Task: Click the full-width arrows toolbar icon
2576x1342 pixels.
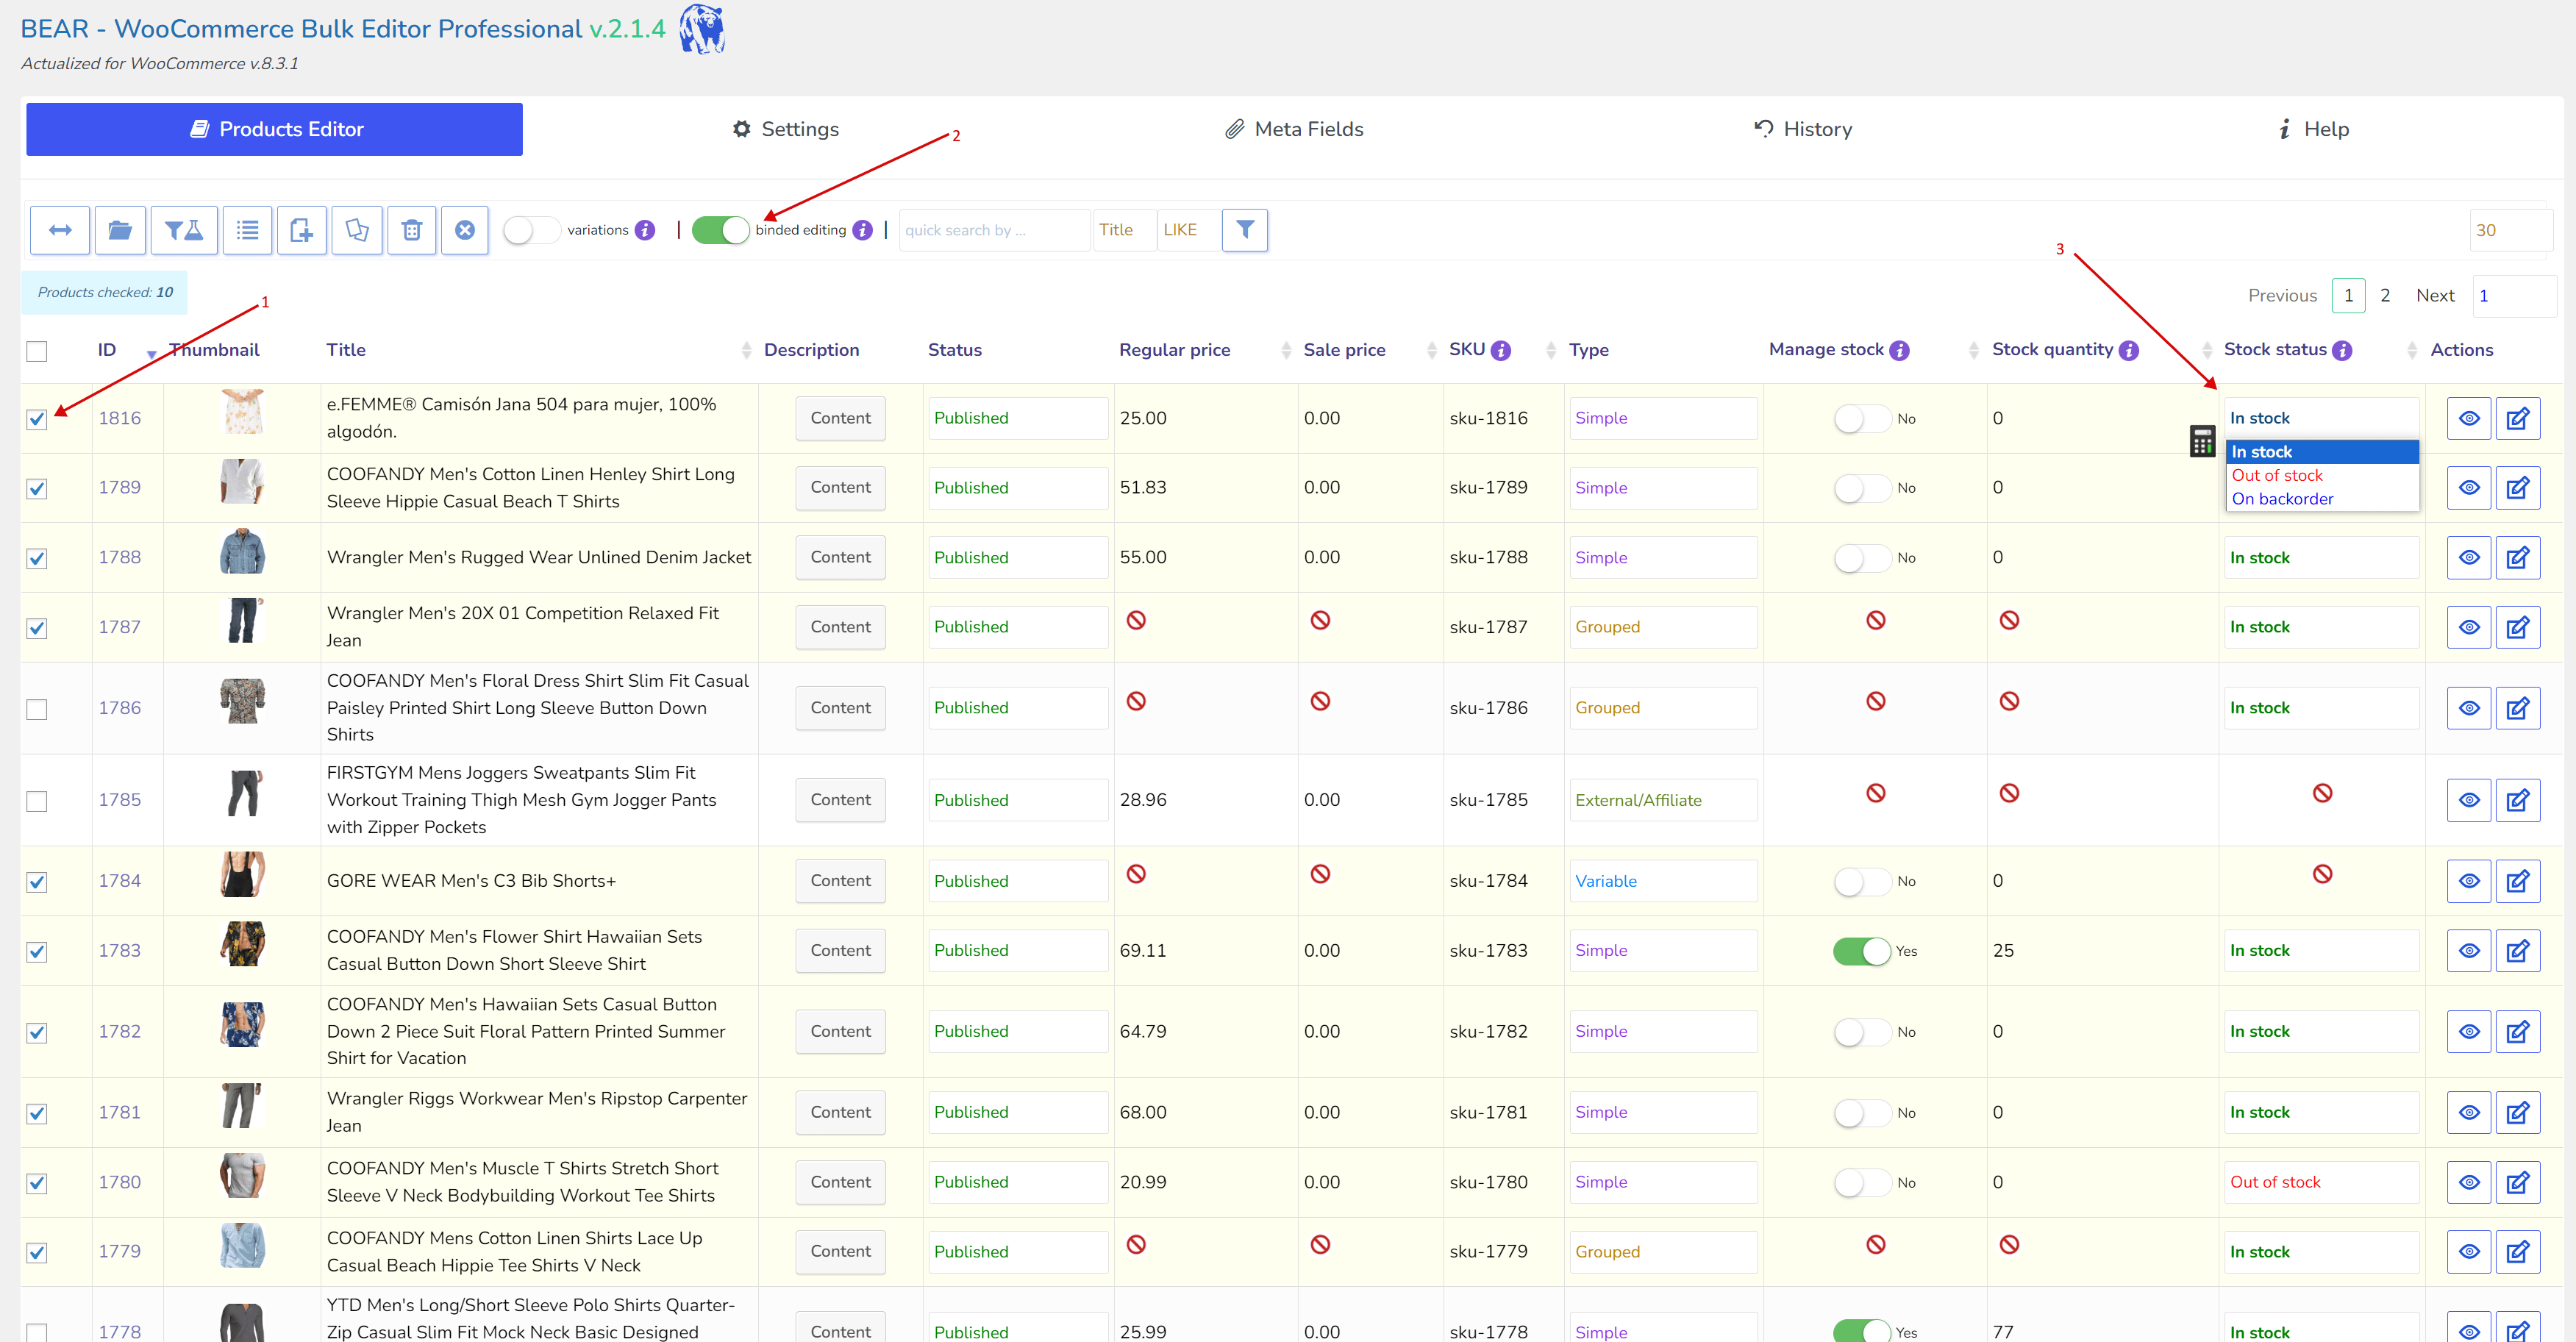Action: 60,230
